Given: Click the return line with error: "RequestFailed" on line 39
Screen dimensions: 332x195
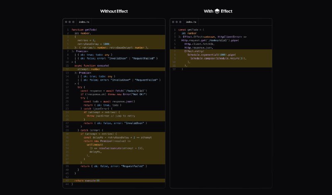Looking at the screenshot, I should coord(114,166).
